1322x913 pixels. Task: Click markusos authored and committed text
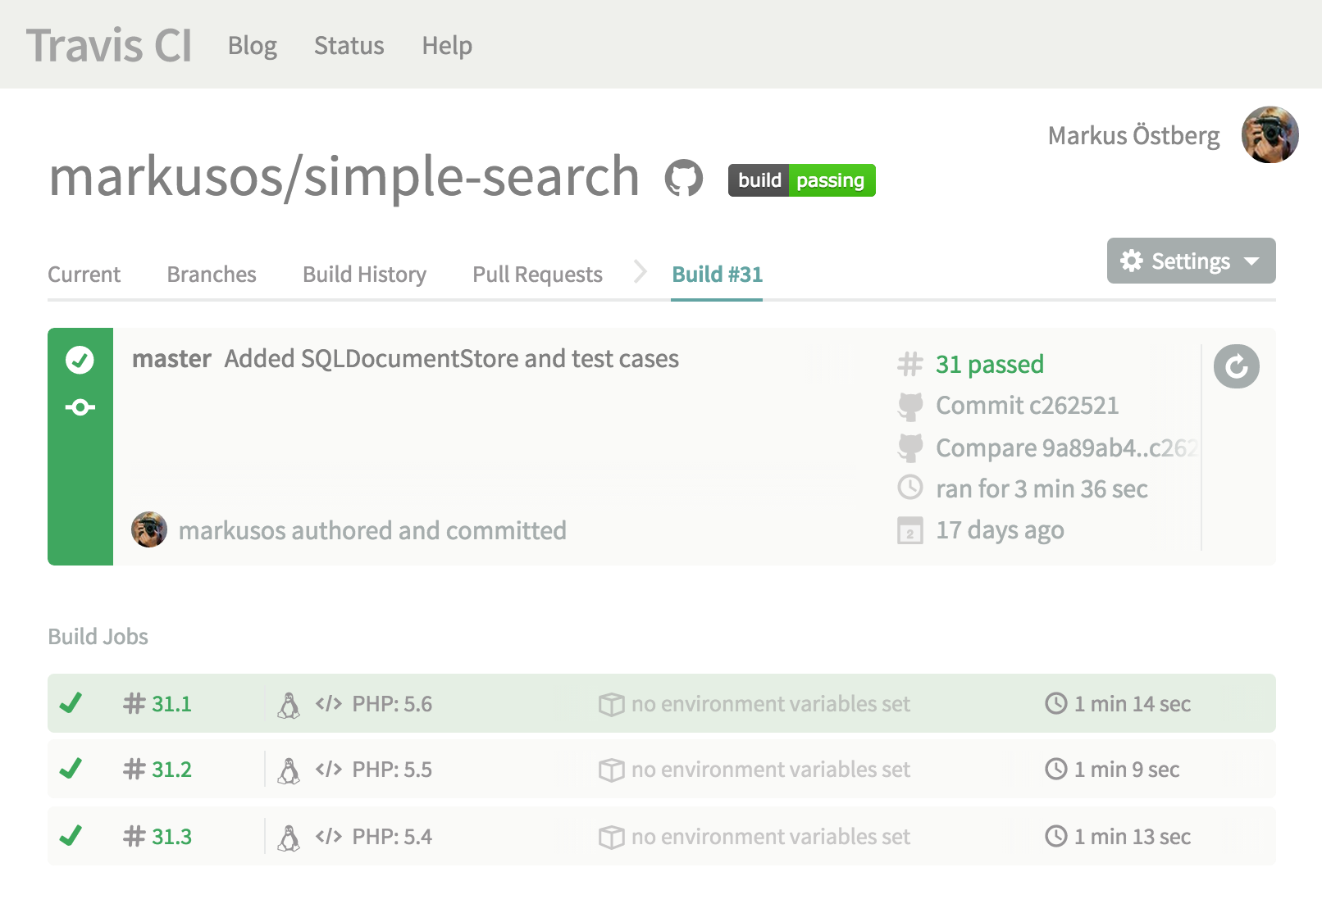tap(372, 530)
